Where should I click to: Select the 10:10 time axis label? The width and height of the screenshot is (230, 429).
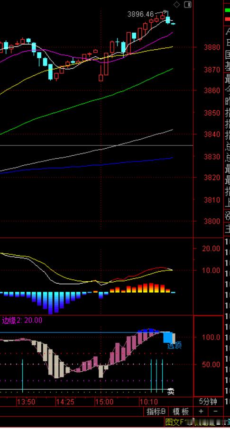148,402
